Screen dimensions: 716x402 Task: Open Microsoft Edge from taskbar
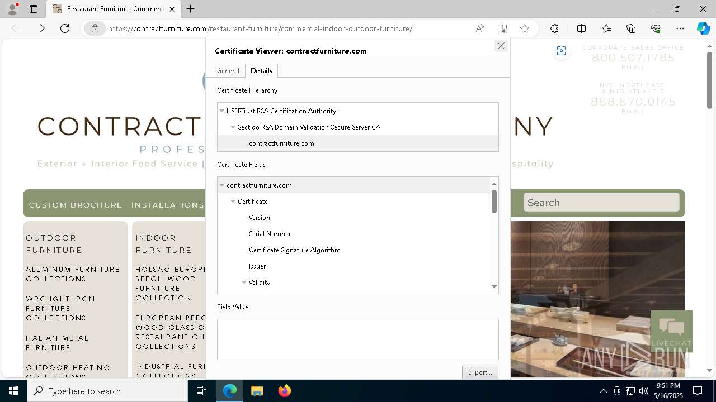(230, 391)
